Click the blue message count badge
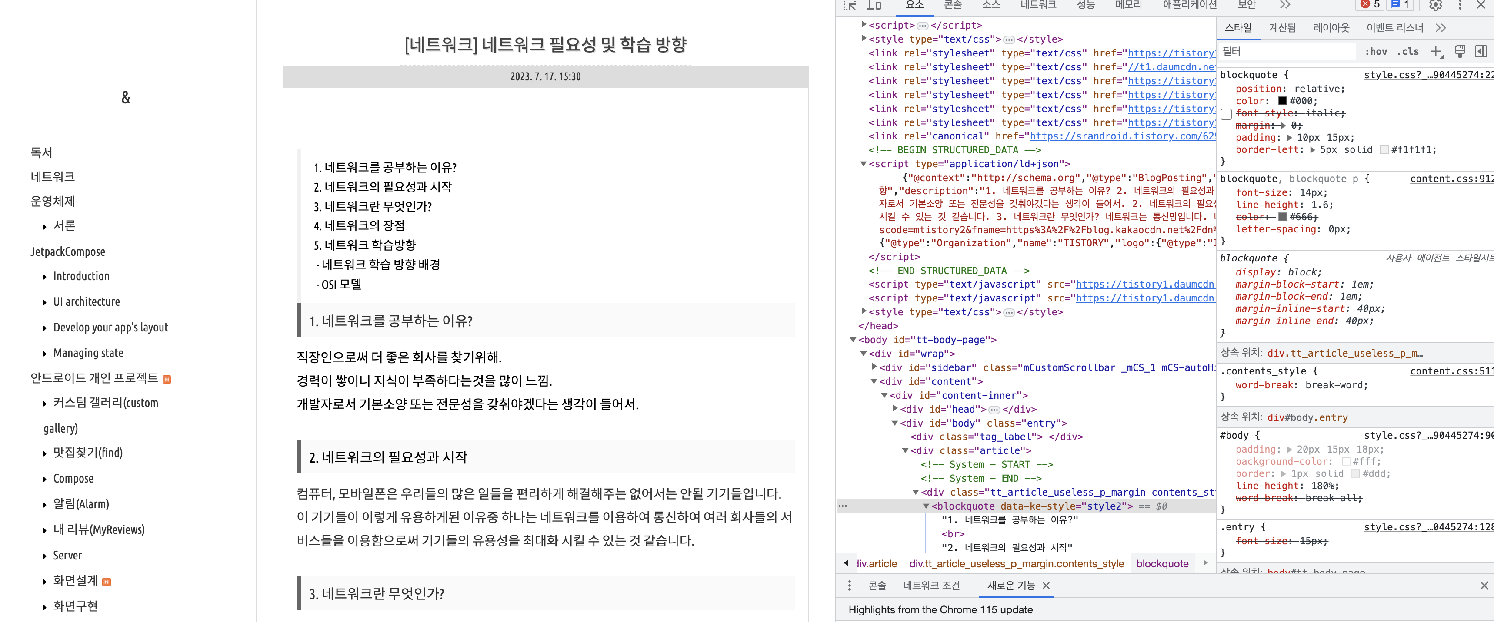The image size is (1494, 622). click(x=1400, y=5)
